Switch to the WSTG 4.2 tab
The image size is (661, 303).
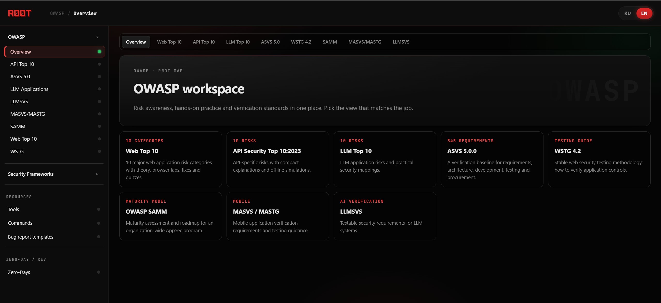click(x=301, y=42)
